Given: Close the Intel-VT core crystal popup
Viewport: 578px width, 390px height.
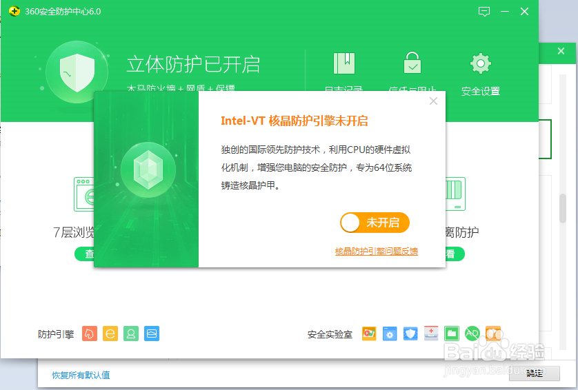Looking at the screenshot, I should pos(433,101).
